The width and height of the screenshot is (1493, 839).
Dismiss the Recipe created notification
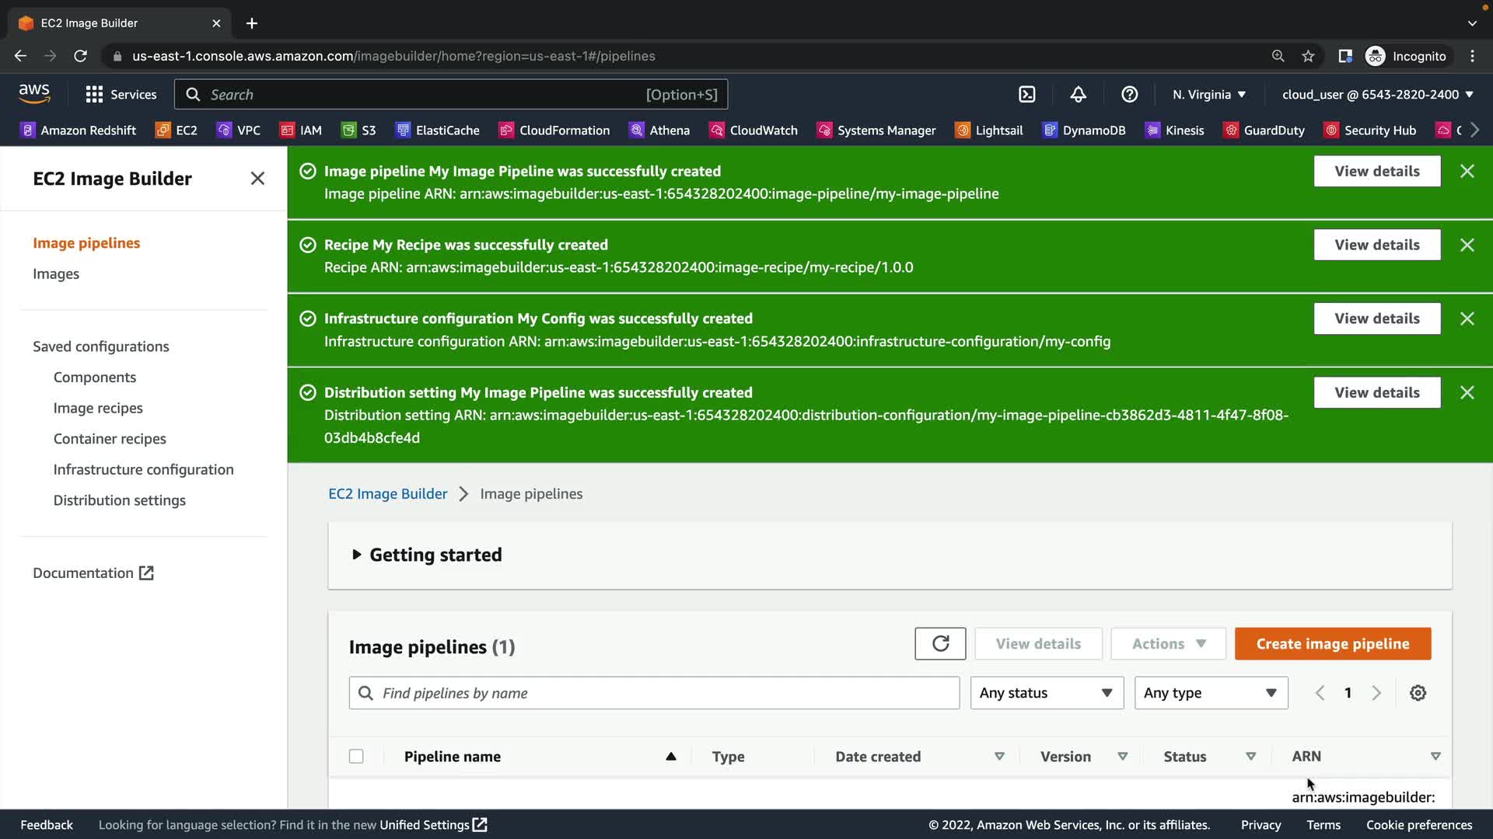point(1467,245)
